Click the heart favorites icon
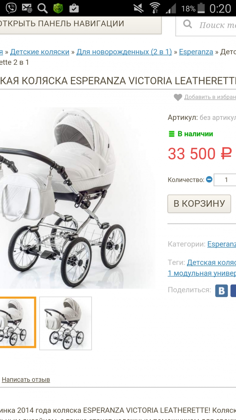The image size is (236, 420). pyautogui.click(x=178, y=97)
